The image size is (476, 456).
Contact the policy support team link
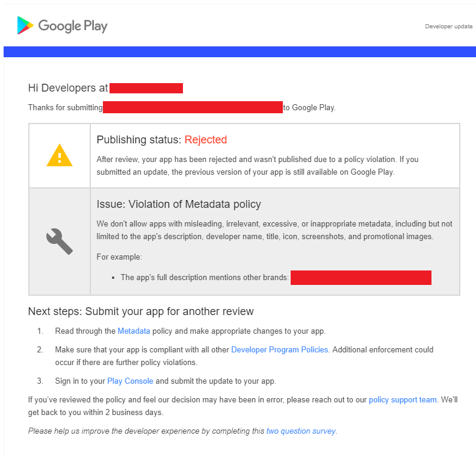tap(403, 399)
